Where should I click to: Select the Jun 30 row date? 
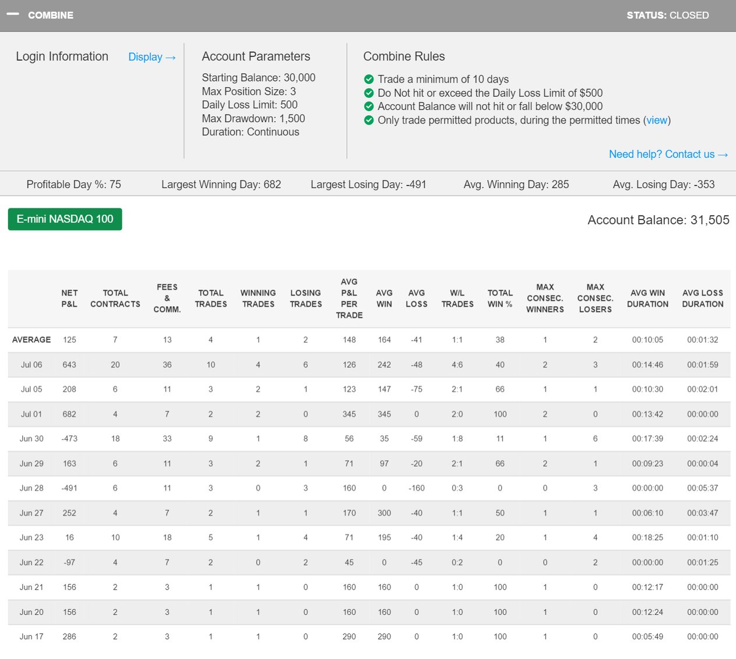pos(31,439)
